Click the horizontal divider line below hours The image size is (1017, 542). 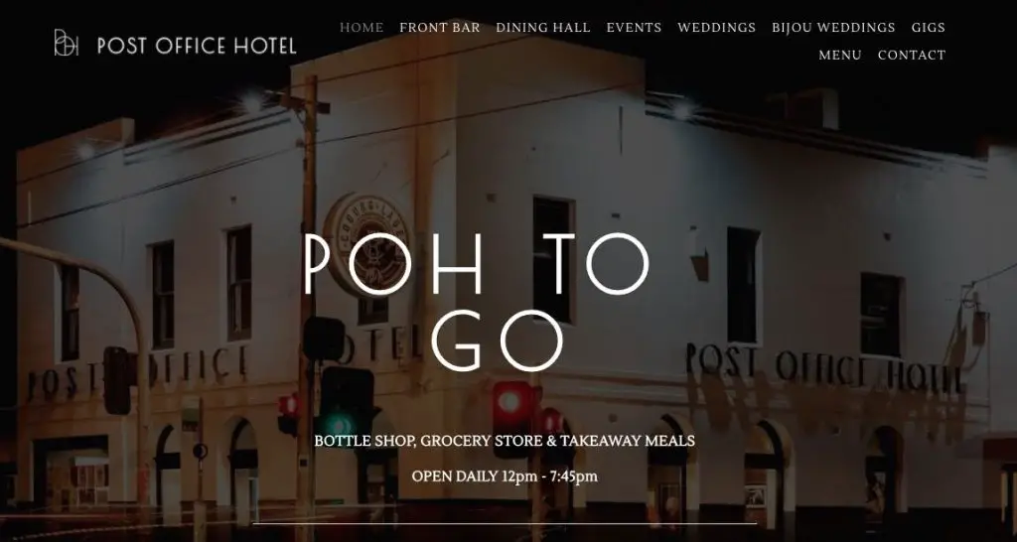click(505, 523)
